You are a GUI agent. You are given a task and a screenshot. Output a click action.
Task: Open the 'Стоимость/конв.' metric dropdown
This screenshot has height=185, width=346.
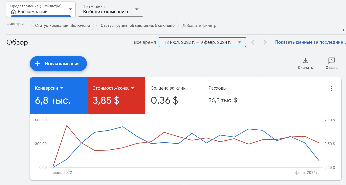[x=114, y=88]
